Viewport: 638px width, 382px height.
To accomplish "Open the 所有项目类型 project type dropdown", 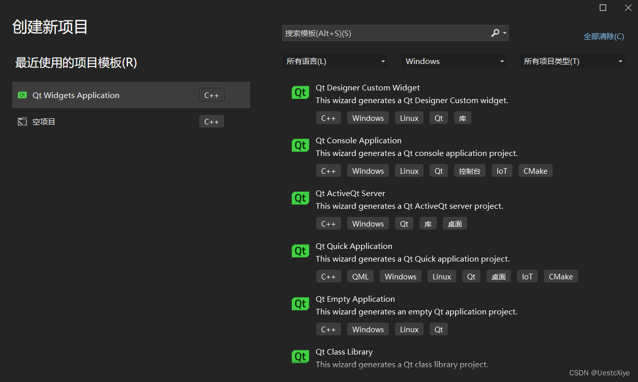I will pos(572,61).
